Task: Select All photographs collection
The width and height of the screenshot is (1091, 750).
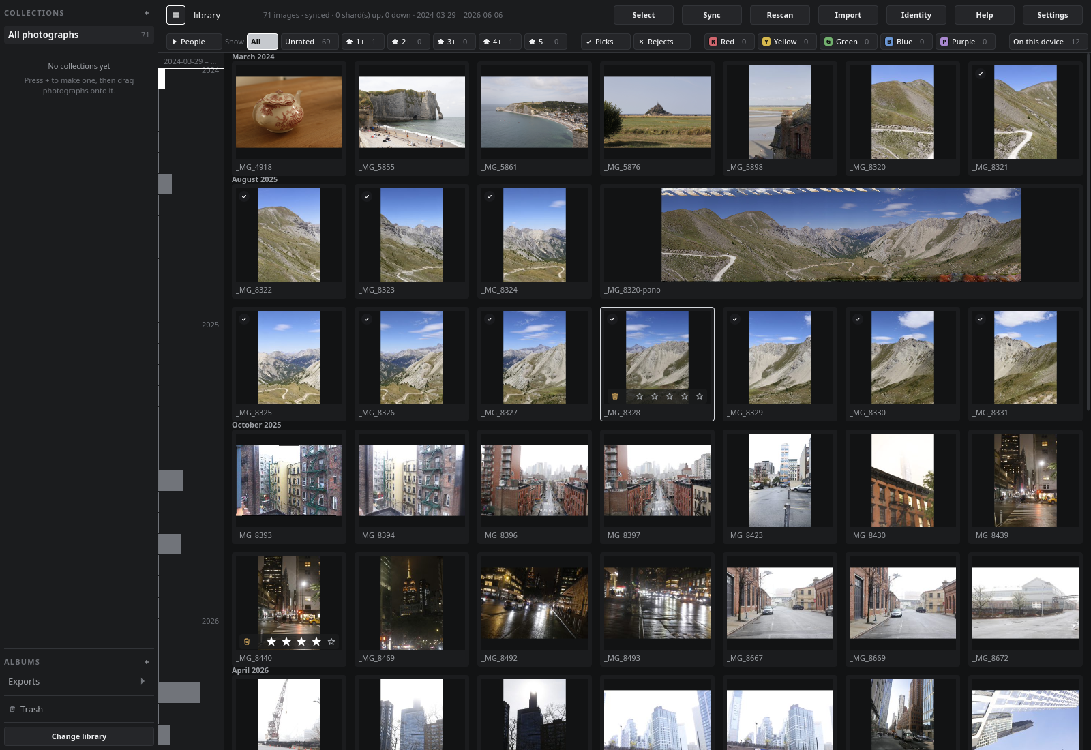Action: pos(79,35)
